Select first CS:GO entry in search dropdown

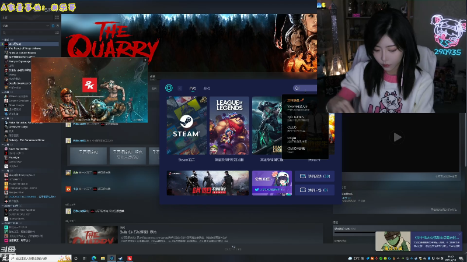coord(305,129)
